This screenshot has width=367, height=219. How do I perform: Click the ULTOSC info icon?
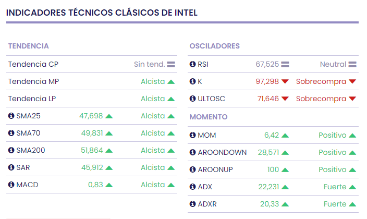pyautogui.click(x=192, y=99)
